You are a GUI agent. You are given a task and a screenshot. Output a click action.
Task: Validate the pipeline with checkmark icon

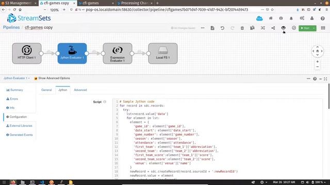coord(294,28)
